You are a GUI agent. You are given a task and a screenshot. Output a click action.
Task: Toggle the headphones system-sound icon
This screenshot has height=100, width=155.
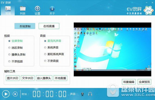coord(90,94)
